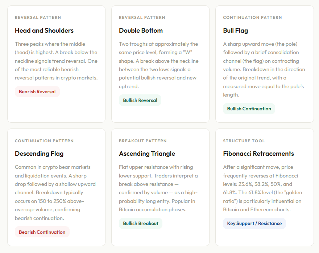
Task: Click the Descending Flag title
Action: click(39, 154)
